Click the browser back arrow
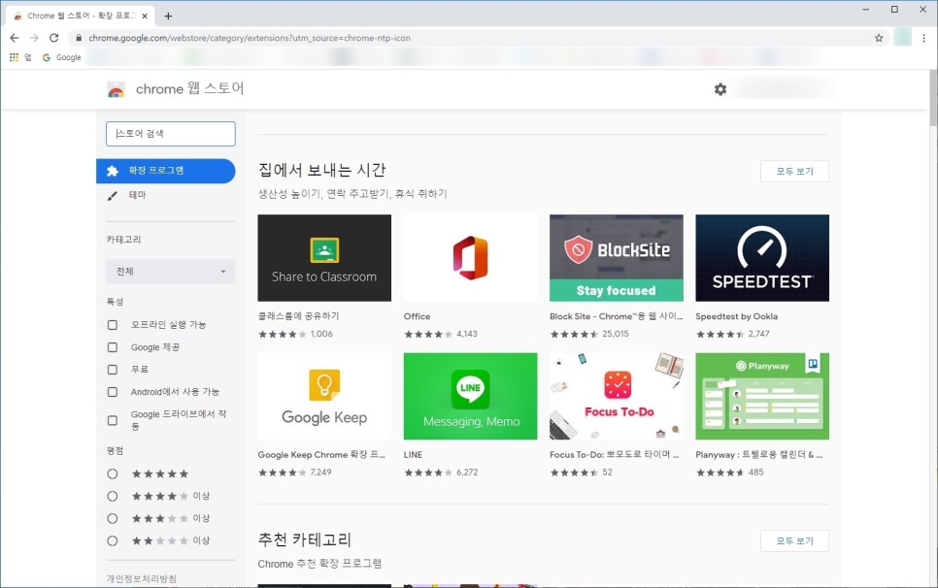Screen dimensions: 938x588 click(x=15, y=38)
